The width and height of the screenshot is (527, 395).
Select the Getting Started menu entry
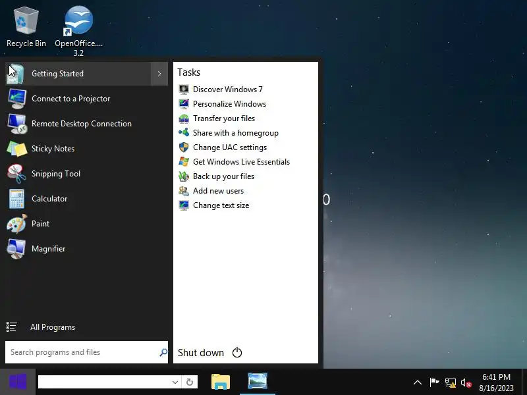tap(78, 74)
